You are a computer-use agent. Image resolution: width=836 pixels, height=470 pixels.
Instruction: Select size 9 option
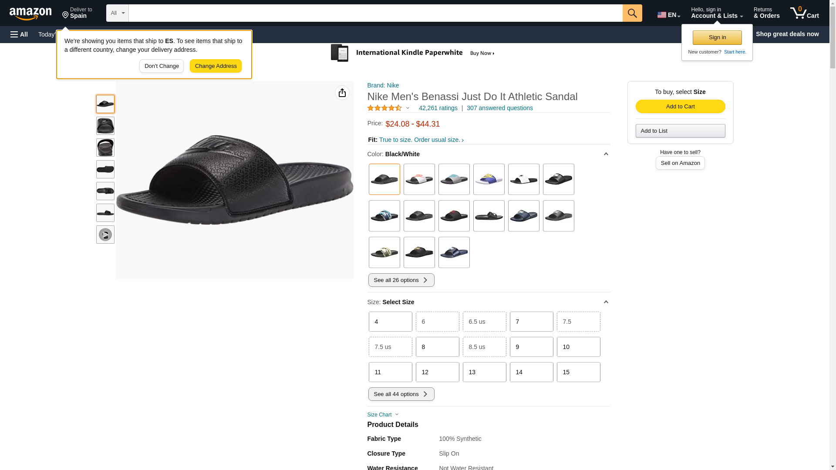531,347
